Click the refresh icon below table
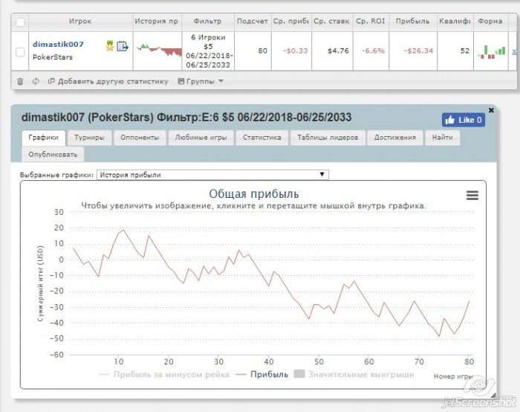 point(36,81)
